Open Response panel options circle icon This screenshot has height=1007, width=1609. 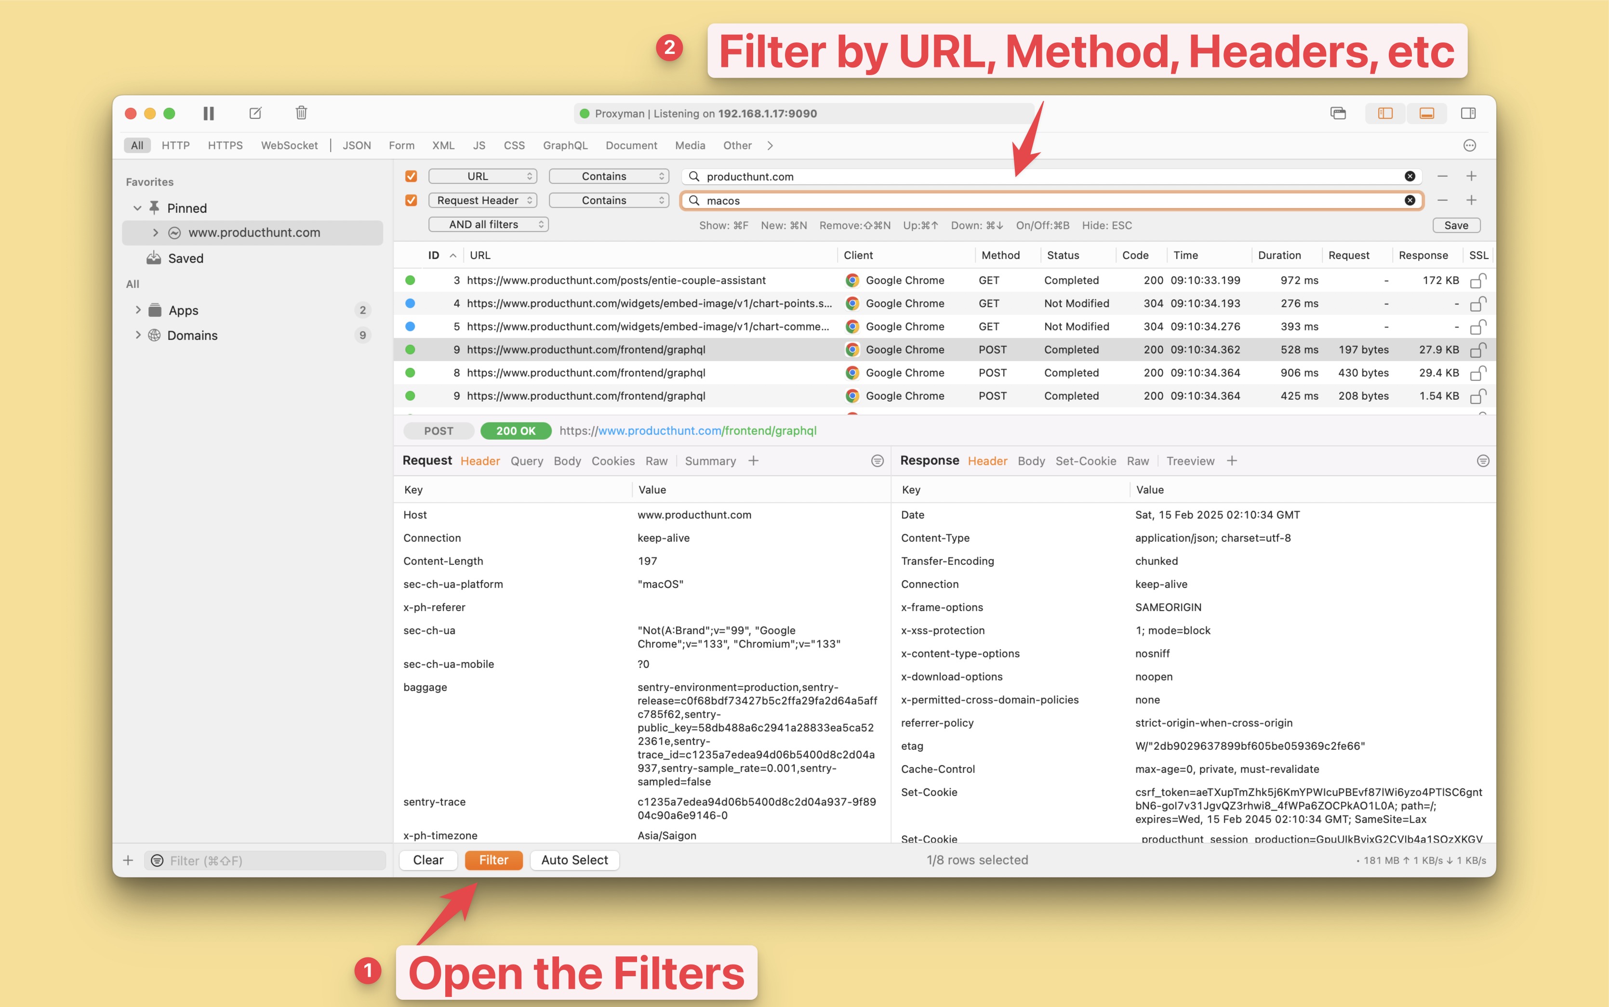tap(1483, 461)
